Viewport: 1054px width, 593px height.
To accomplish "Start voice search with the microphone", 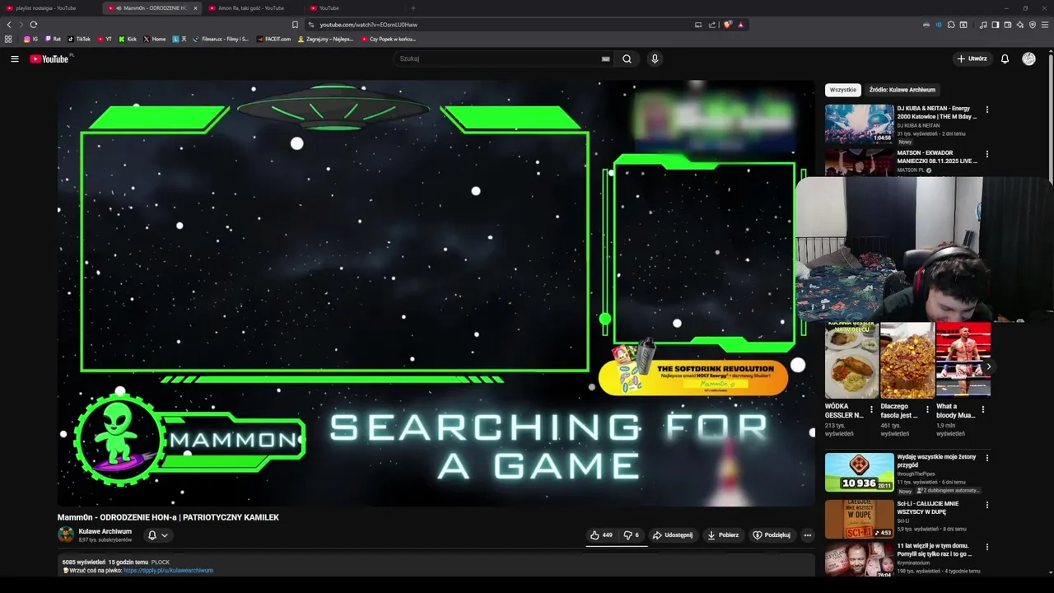I will tap(655, 58).
